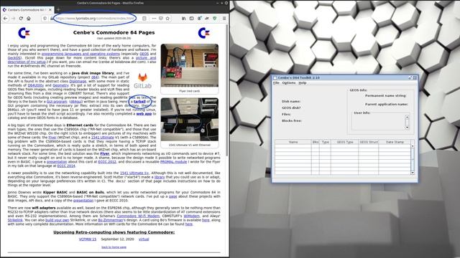Click the D64 Toolkit window title icon
Image resolution: width=460 pixels, height=258 pixels.
tap(275, 78)
